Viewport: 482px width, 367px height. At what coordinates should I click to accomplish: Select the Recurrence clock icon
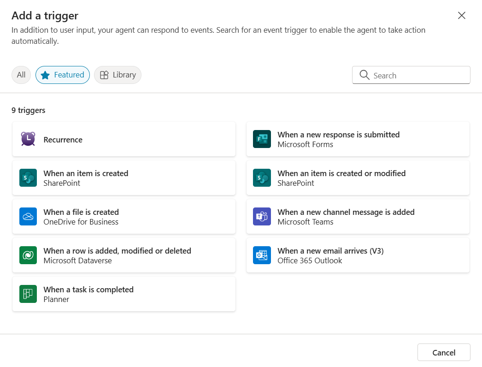click(28, 139)
